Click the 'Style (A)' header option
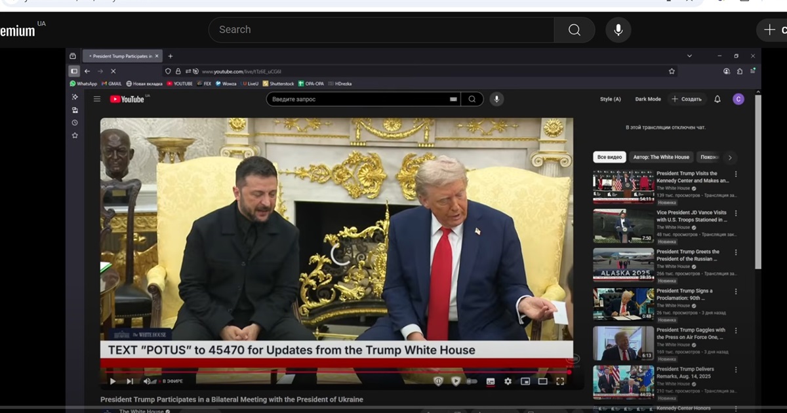Viewport: 787px width, 413px height. [x=611, y=99]
